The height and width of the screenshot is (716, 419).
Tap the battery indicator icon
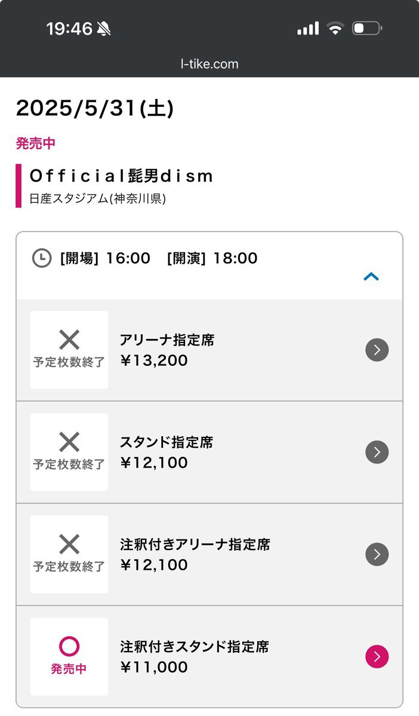[x=367, y=28]
